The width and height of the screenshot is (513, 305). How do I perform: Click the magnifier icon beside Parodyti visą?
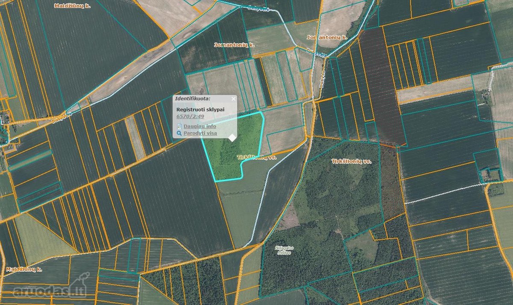[180, 133]
